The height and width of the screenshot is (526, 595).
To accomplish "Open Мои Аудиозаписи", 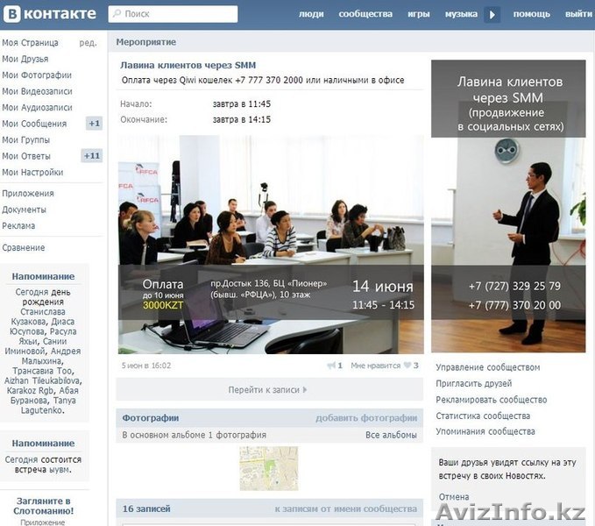I will [x=37, y=108].
